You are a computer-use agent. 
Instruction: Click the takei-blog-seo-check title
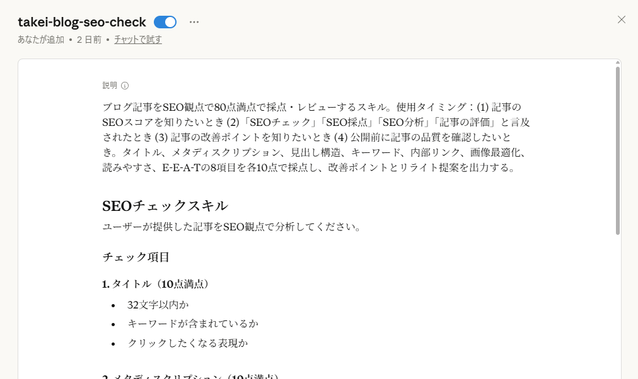tap(82, 22)
